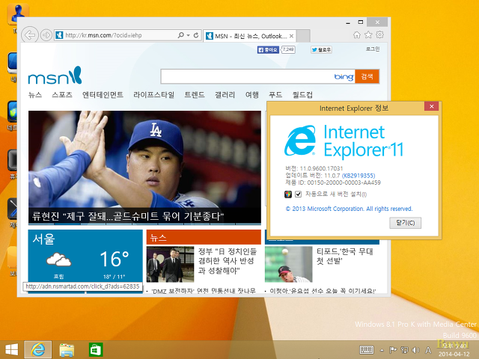Click the browser Forward arrow button

46,35
